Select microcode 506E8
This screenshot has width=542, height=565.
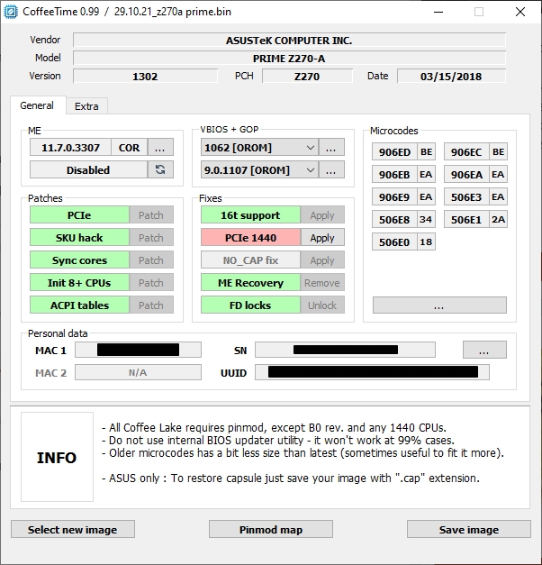[394, 220]
